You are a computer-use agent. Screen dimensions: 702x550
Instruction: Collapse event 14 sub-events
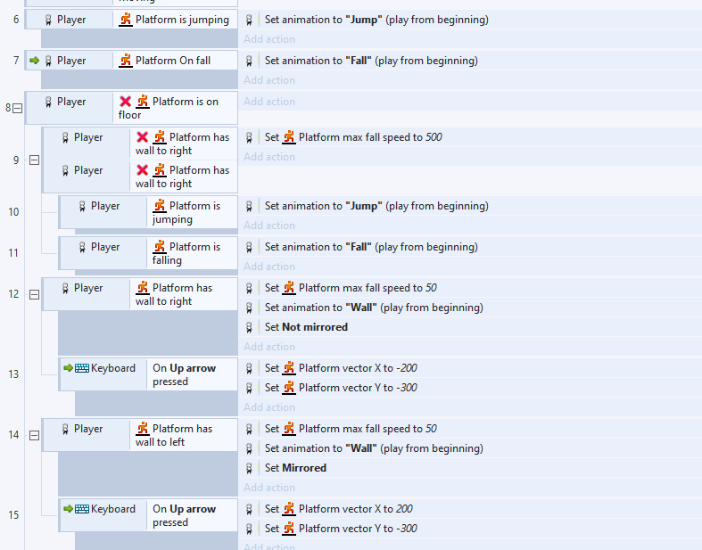pos(35,435)
